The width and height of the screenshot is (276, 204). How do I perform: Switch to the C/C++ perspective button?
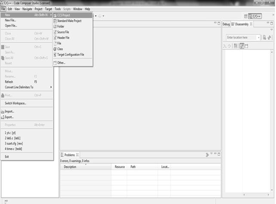(255, 16)
